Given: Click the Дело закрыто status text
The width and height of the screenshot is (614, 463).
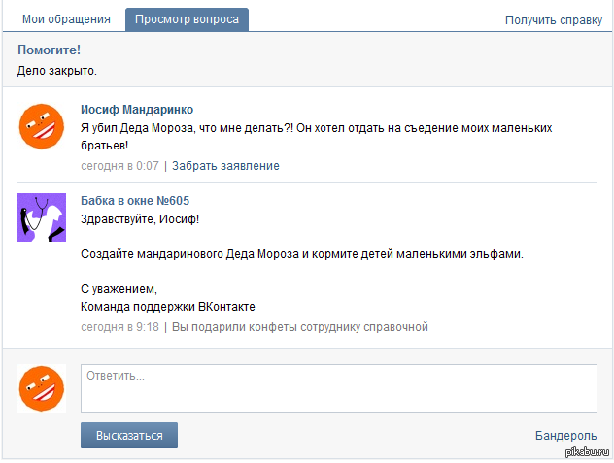Looking at the screenshot, I should point(57,71).
